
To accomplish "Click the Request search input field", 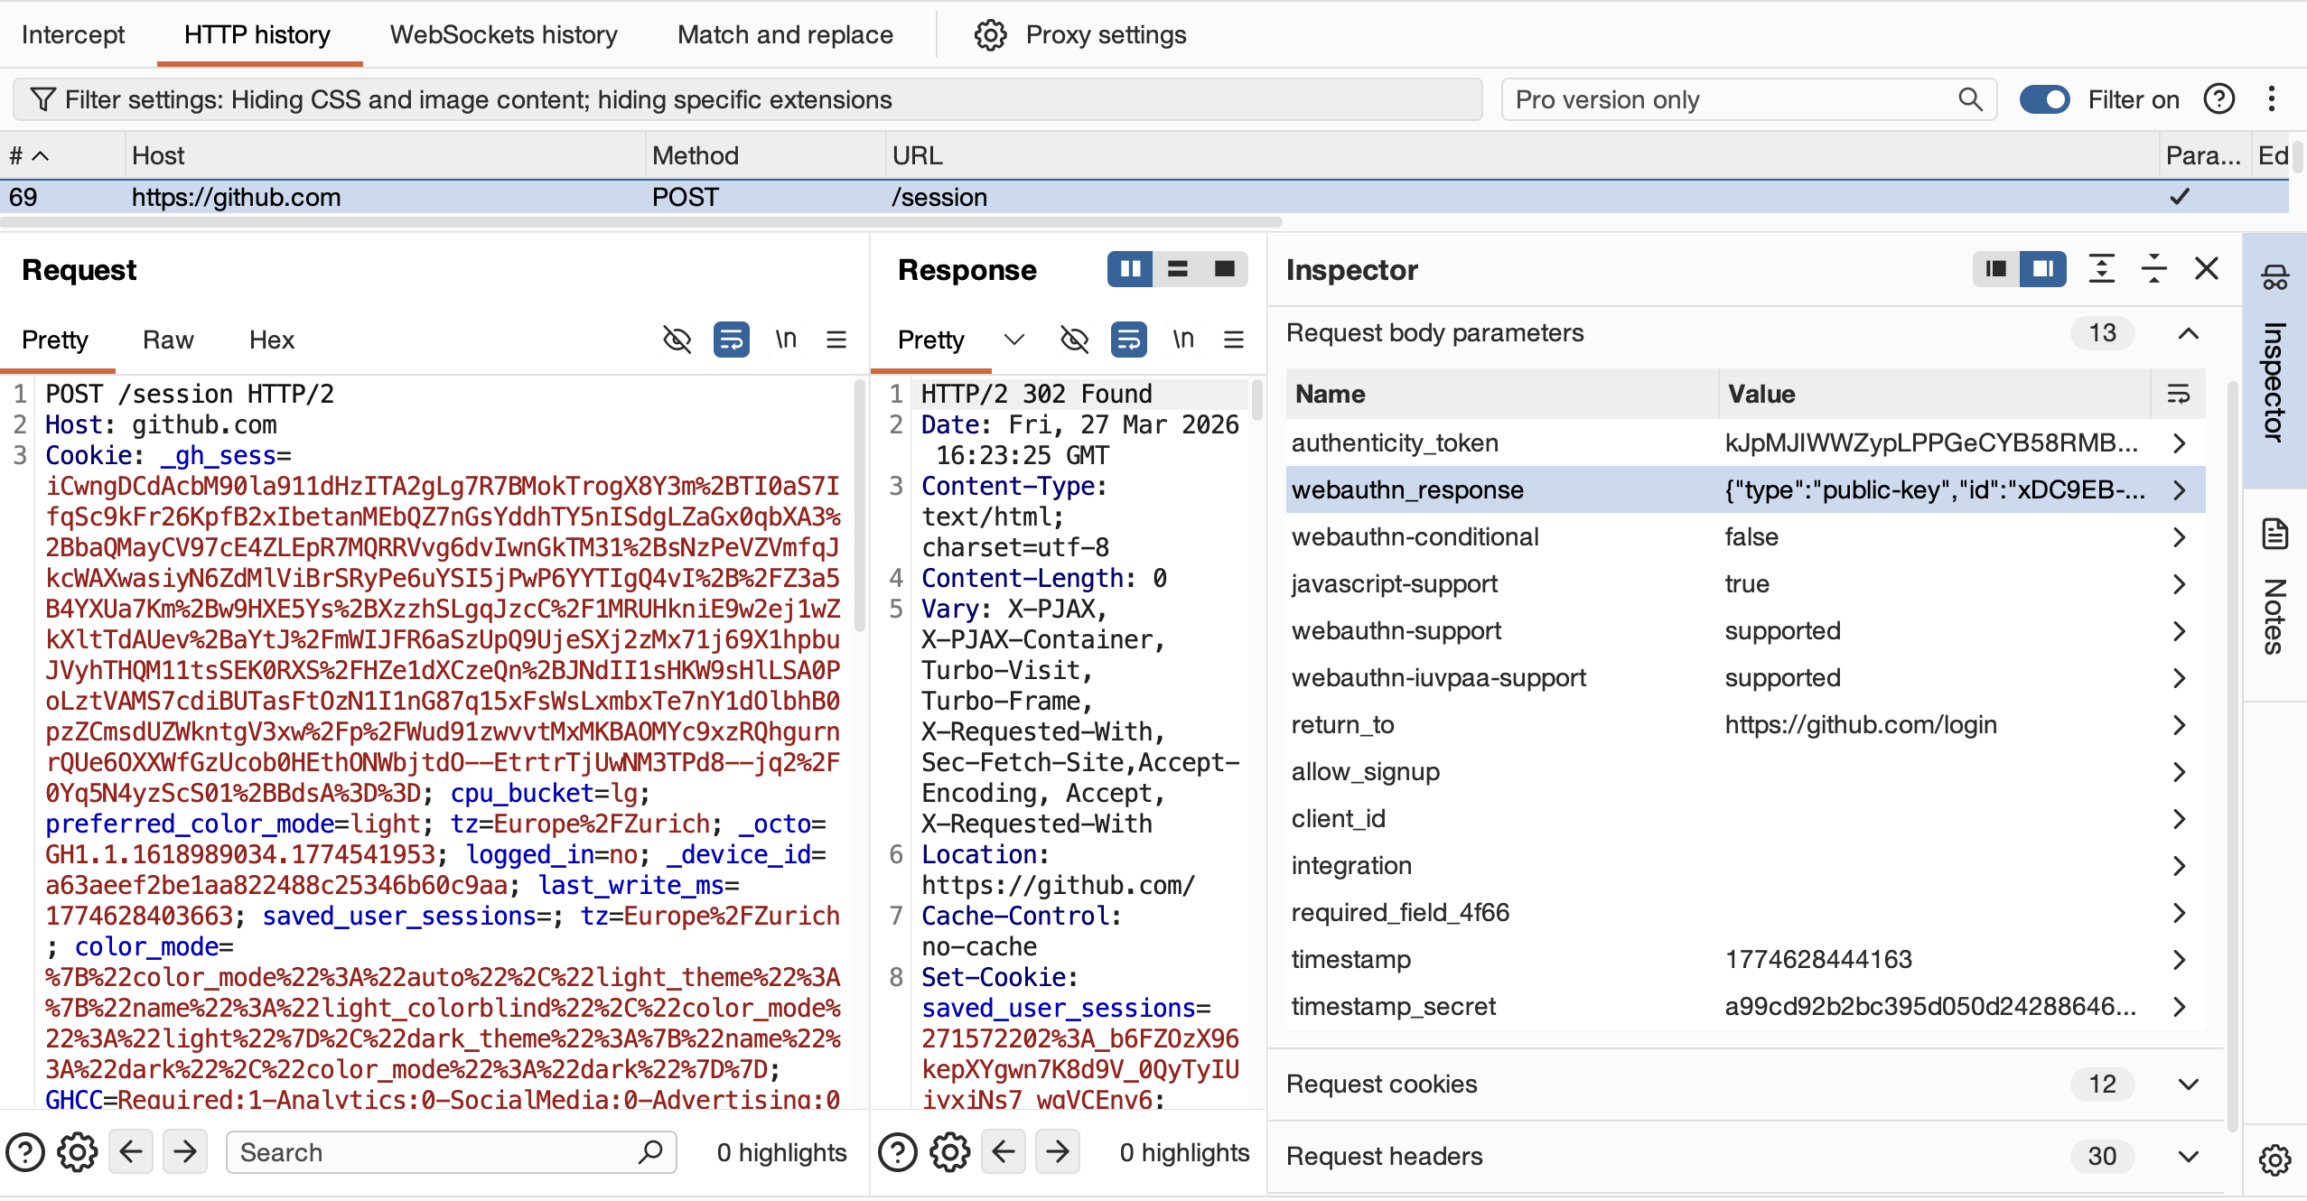I will pos(452,1152).
